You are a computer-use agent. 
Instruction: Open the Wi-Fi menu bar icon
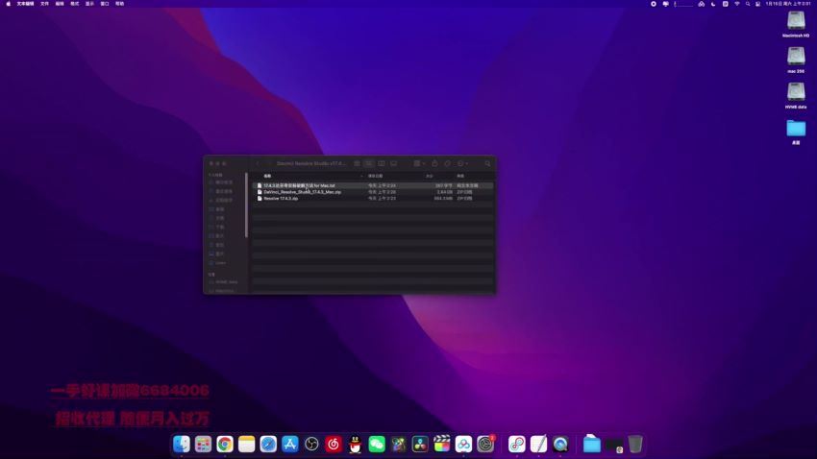coord(737,4)
